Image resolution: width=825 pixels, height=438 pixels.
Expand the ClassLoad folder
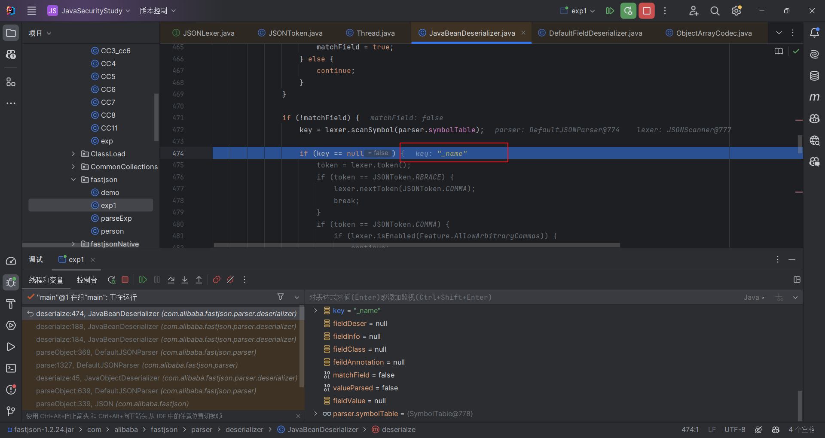point(73,154)
